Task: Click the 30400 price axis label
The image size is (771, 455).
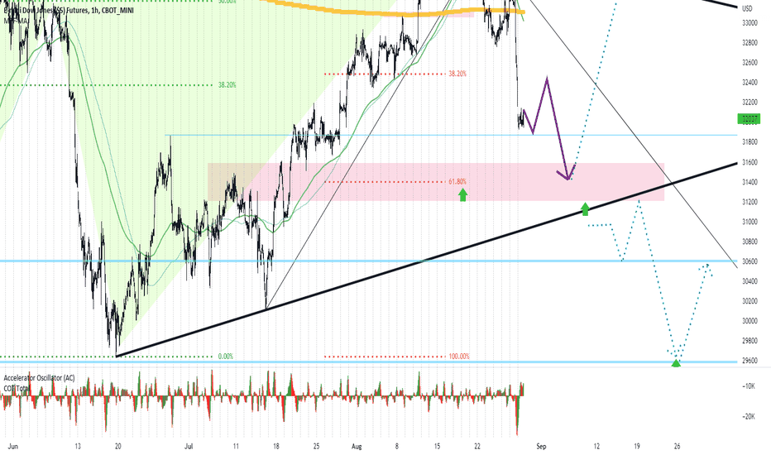Action: click(x=749, y=281)
